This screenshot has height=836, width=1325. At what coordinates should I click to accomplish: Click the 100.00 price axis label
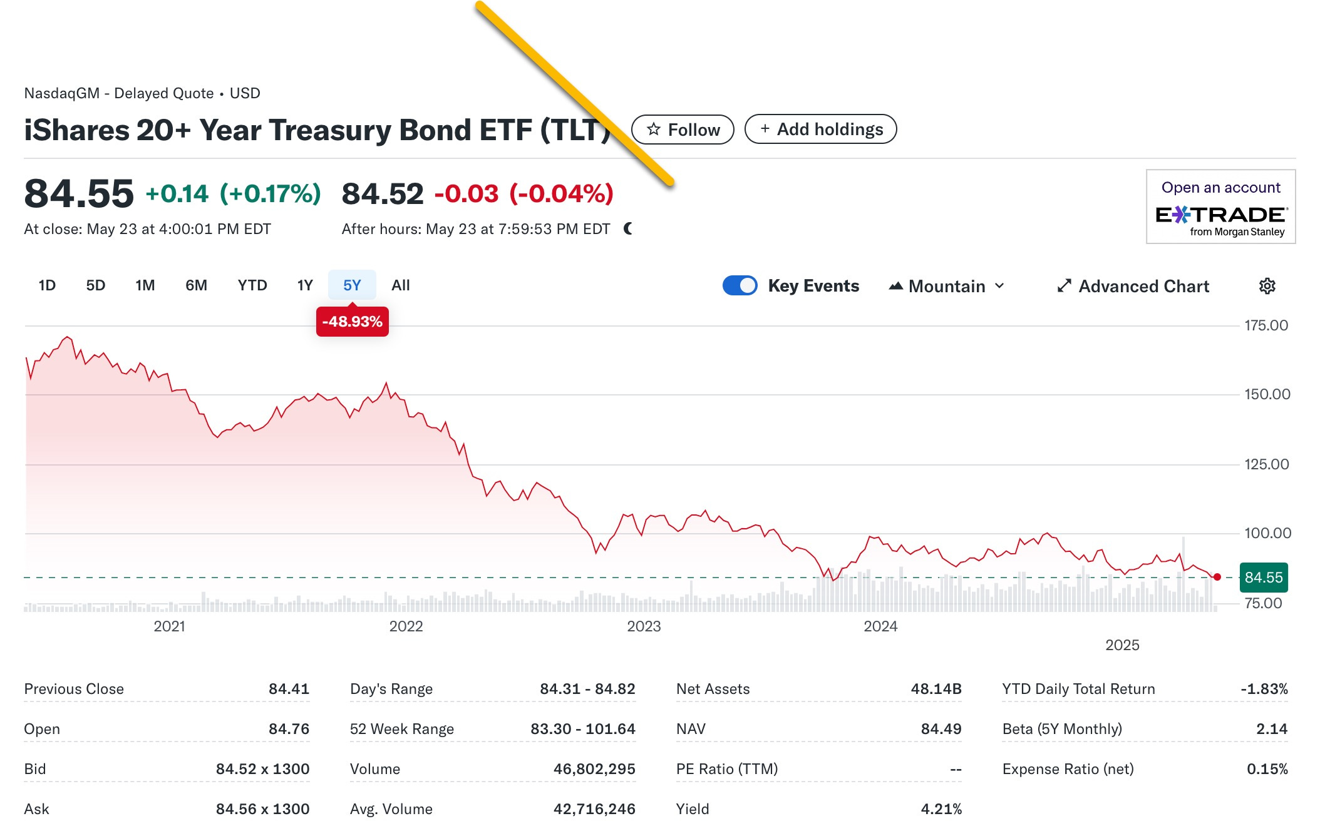pyautogui.click(x=1267, y=533)
